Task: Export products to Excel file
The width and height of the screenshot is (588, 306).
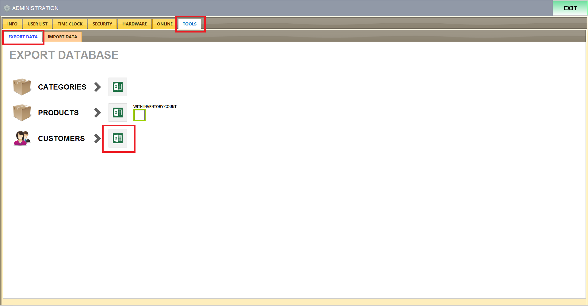Action: (x=117, y=113)
